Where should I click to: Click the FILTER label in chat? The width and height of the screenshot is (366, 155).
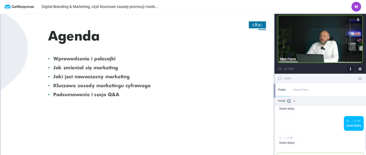point(282,101)
